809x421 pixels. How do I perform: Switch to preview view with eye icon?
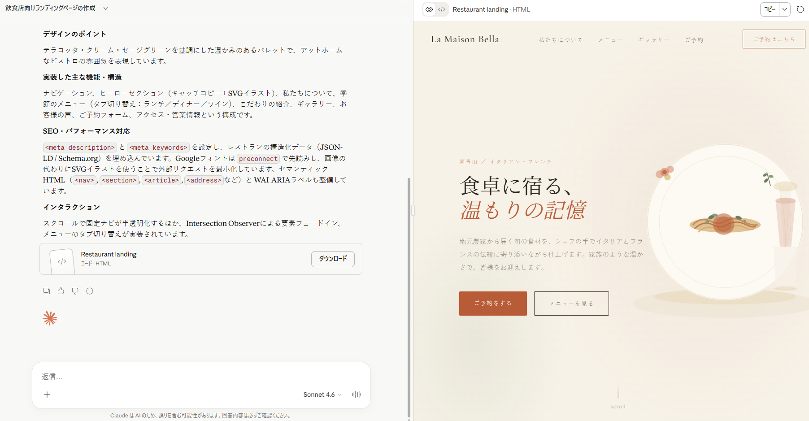(x=429, y=9)
